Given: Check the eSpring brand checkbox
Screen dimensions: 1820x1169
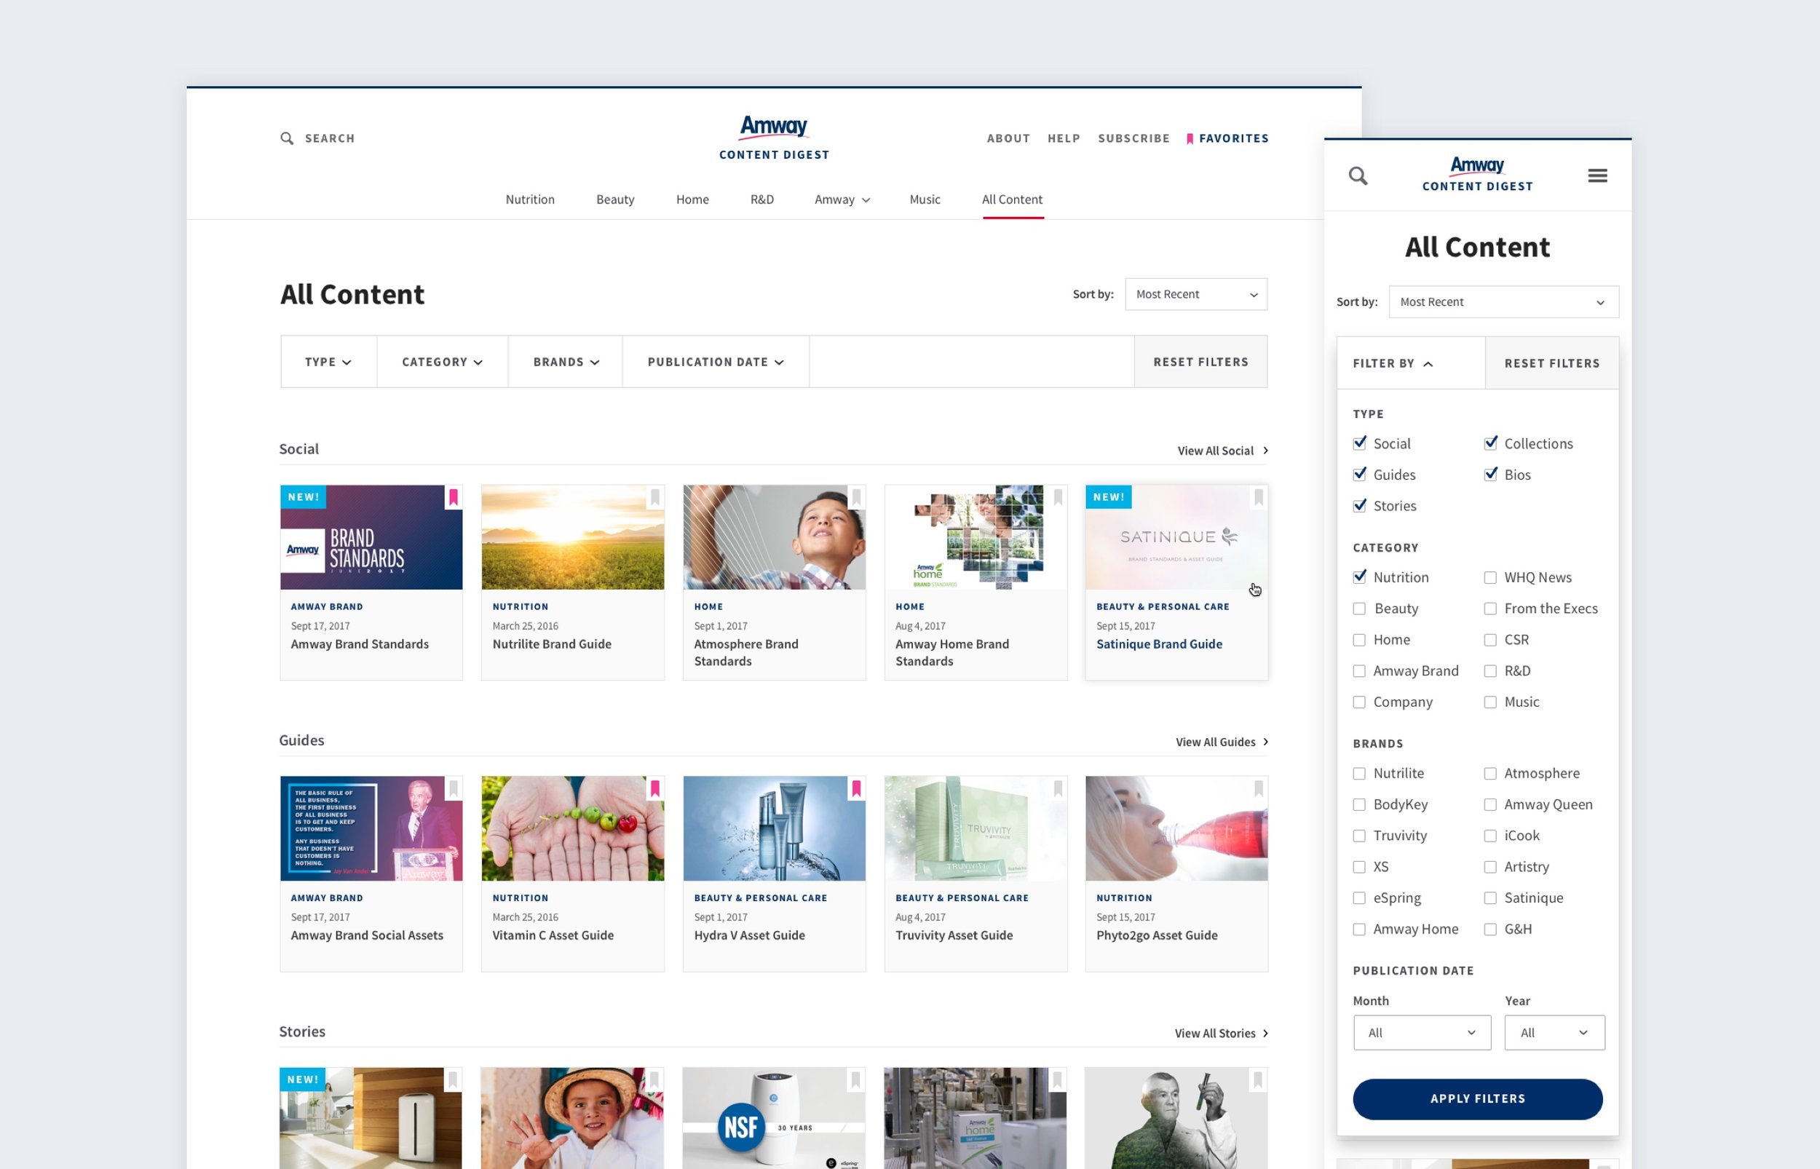Looking at the screenshot, I should pos(1359,898).
